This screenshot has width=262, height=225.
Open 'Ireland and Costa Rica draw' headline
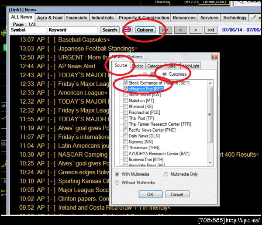click(114, 207)
